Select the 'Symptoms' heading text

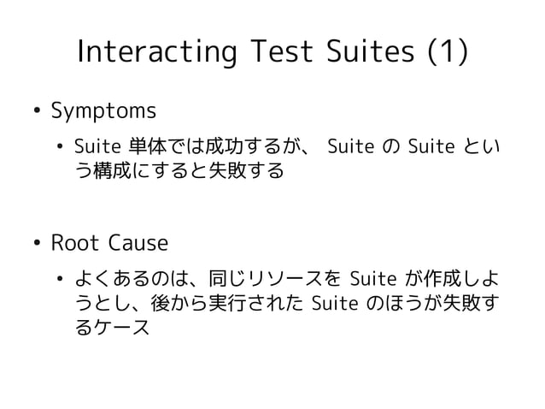click(x=103, y=112)
